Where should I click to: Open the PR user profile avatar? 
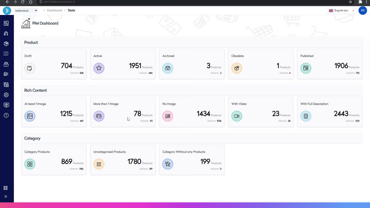(x=362, y=11)
